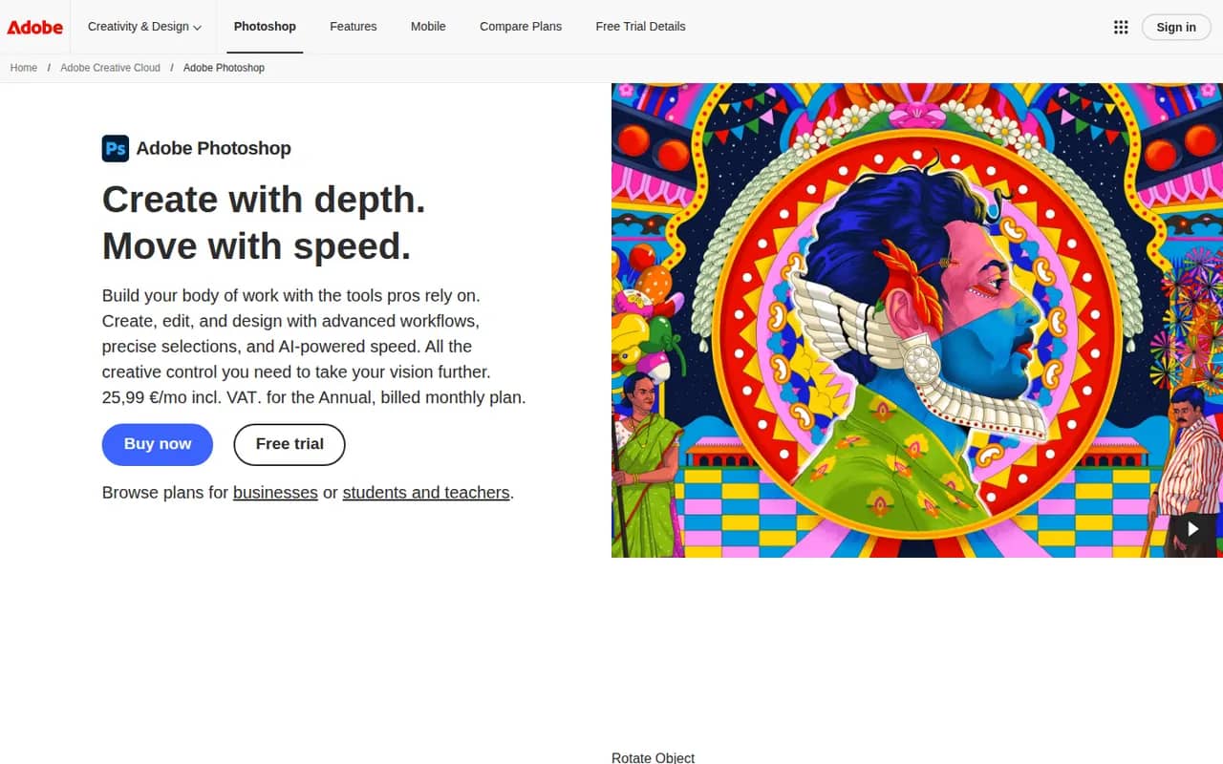Click the Buy now button
This screenshot has height=764, width=1223.
tap(158, 444)
